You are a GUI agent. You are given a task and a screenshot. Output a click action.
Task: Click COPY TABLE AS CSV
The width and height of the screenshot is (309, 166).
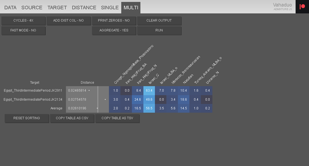pyautogui.click(x=72, y=118)
